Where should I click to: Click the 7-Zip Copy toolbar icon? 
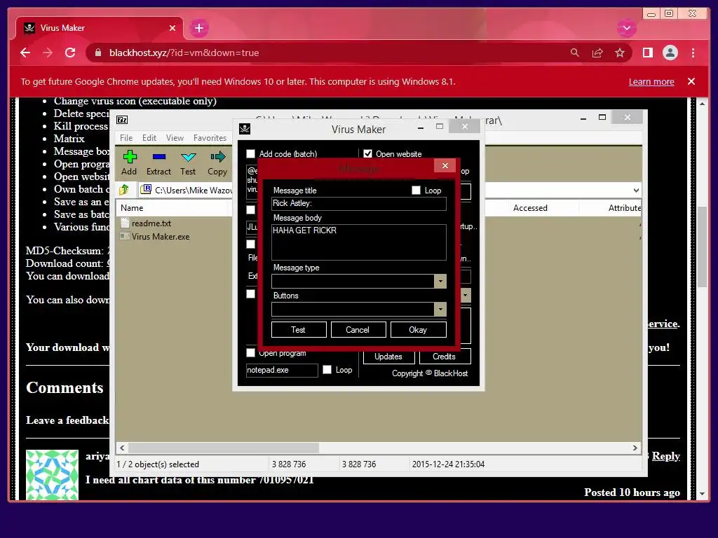(217, 163)
